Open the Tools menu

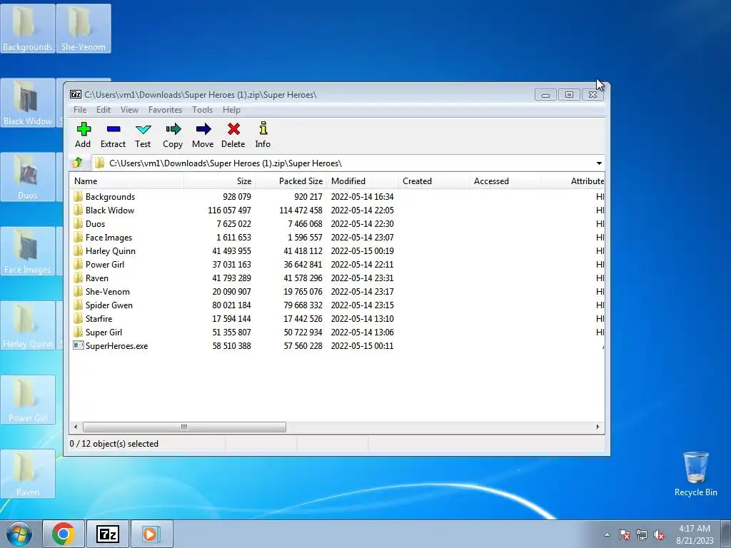(202, 109)
